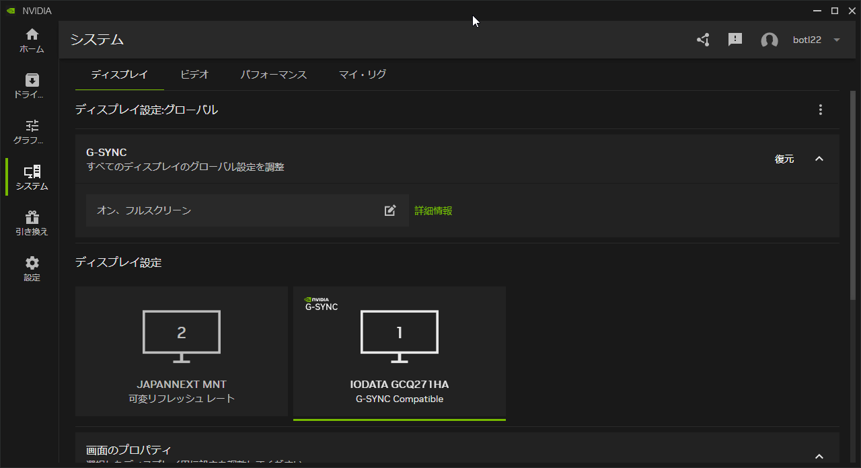Switch to the パフォーマンス tab
This screenshot has height=468, width=861.
274,75
